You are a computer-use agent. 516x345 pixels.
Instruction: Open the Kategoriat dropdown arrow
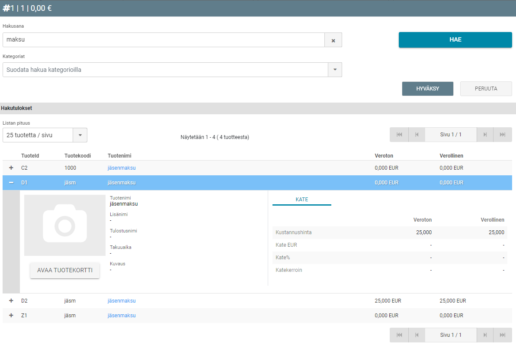(x=335, y=70)
